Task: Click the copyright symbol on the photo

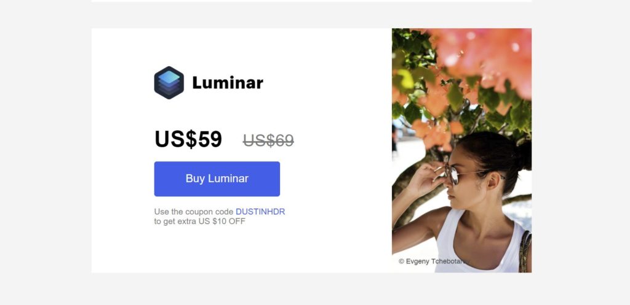Action: coord(401,261)
